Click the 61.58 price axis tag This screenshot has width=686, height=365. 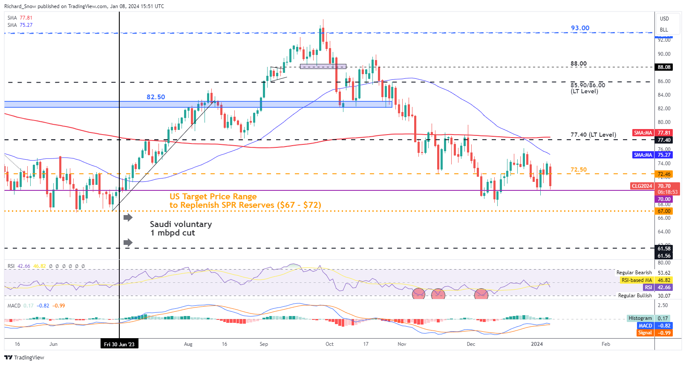664,249
